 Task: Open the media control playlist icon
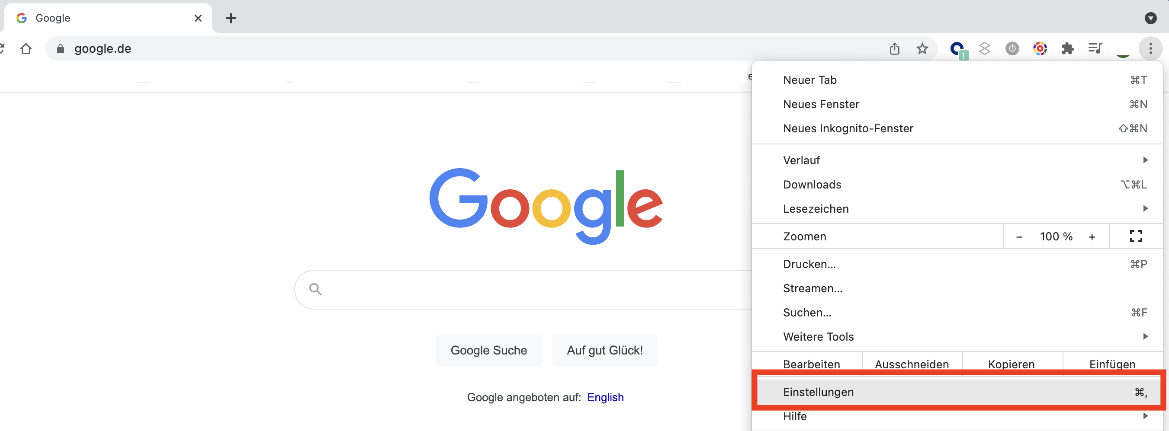(1095, 48)
